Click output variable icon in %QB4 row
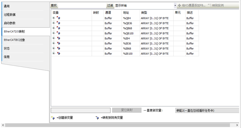Image resolution: width=241 pixels, height=128 pixels. [x=58, y=18]
